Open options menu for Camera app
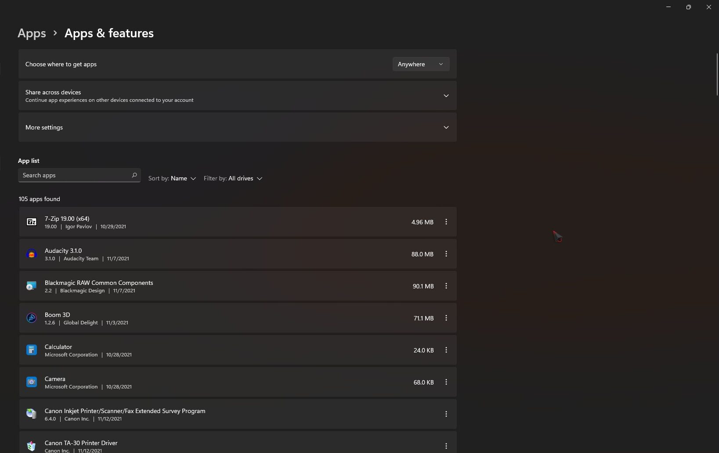This screenshot has height=453, width=719. 446,382
